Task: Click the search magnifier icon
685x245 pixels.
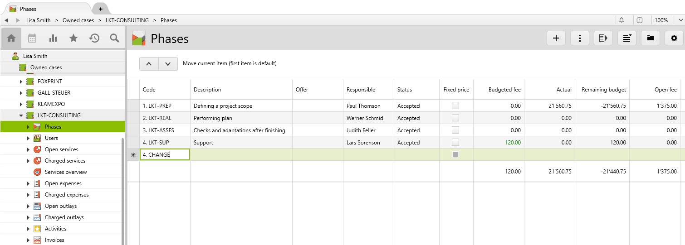Action: 115,38
